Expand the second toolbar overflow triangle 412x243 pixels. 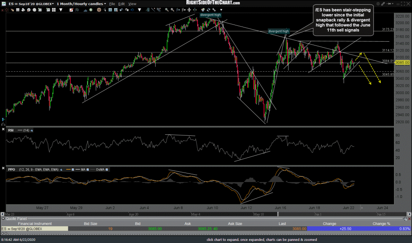pos(139,10)
